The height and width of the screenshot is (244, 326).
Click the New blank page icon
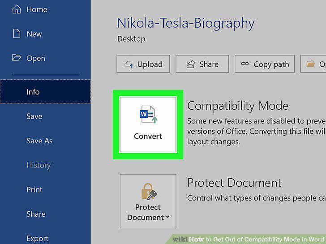coord(17,34)
